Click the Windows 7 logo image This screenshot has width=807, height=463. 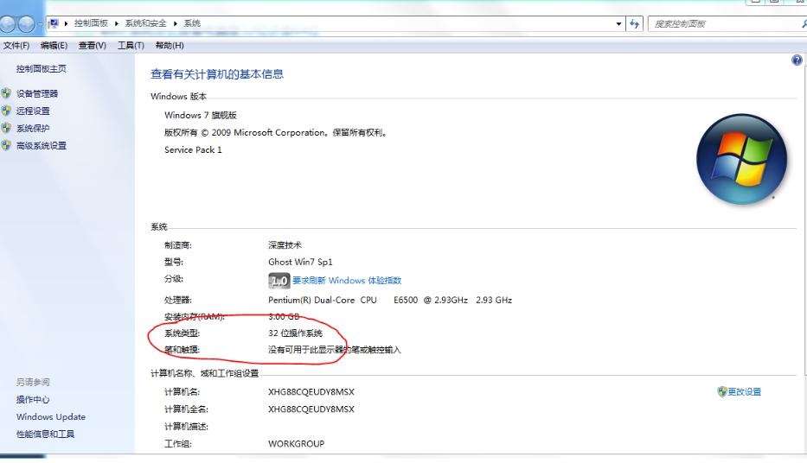pos(741,159)
